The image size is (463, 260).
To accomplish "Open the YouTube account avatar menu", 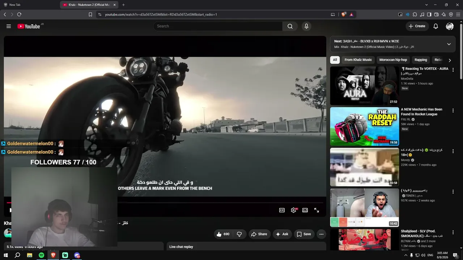I will point(450,26).
